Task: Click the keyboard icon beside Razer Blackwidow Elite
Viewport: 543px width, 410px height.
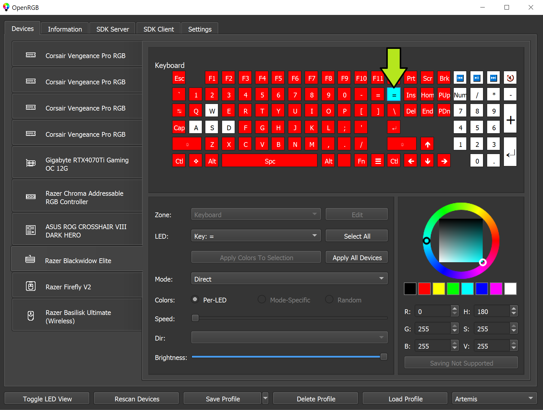Action: click(x=30, y=259)
